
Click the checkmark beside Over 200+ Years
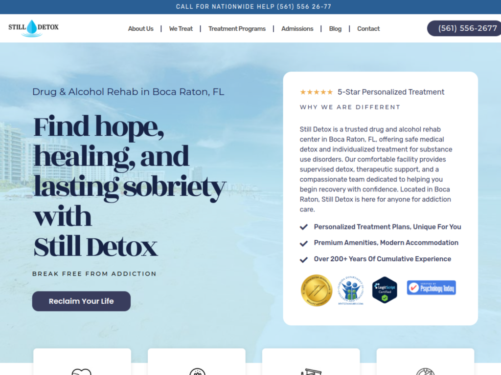point(304,259)
